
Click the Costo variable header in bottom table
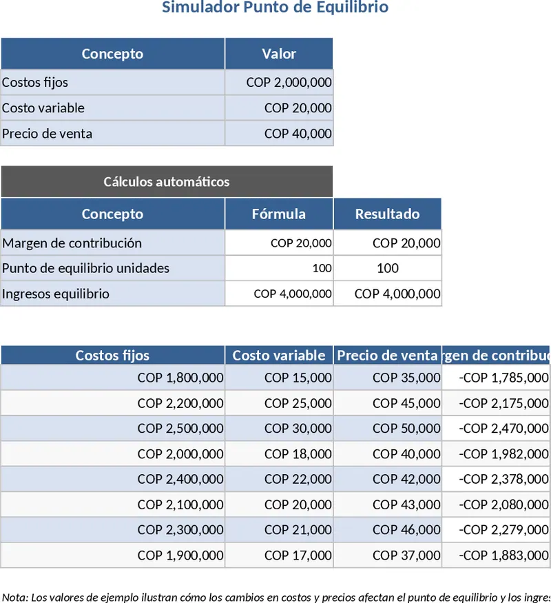[x=279, y=356]
